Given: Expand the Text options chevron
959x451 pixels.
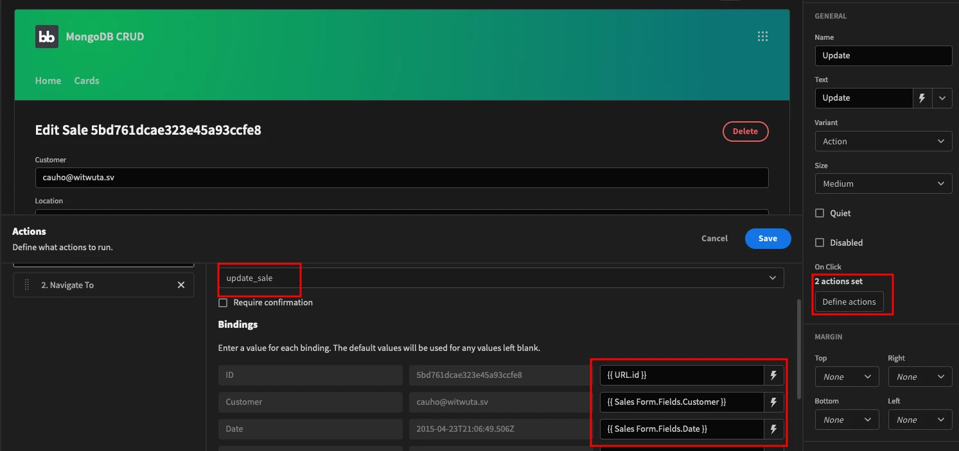Looking at the screenshot, I should (x=942, y=98).
